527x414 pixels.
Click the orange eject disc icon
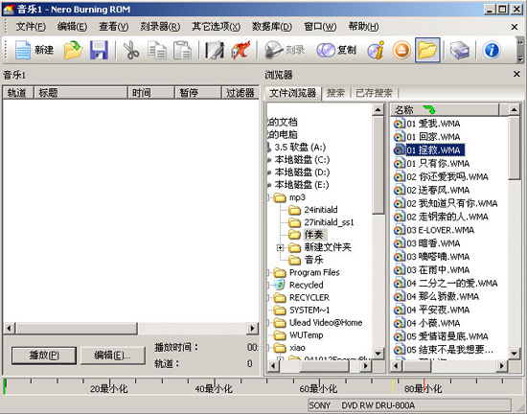point(401,51)
